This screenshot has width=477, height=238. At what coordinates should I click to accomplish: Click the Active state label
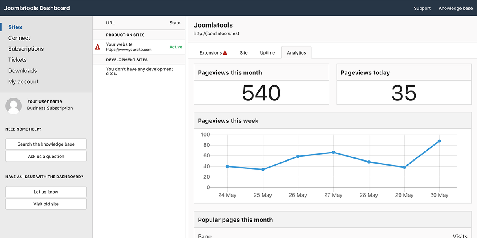pos(176,47)
